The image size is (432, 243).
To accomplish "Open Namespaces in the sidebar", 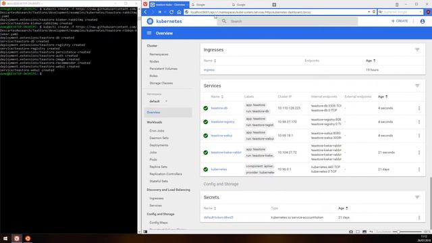I will coord(159,55).
